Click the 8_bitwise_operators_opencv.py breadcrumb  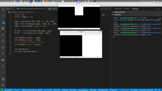coord(22,12)
